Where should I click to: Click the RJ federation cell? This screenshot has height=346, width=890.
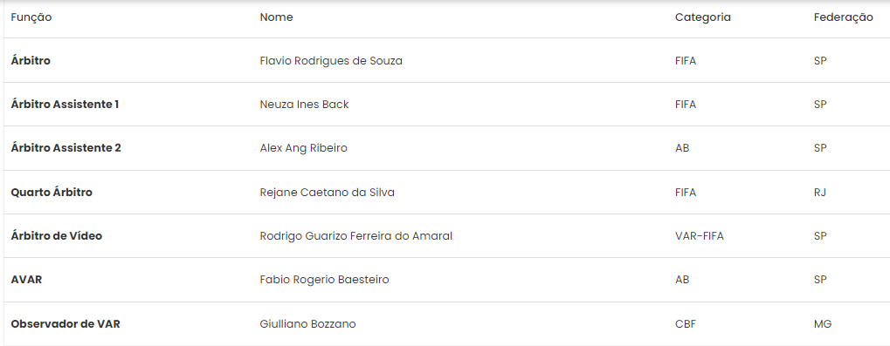pos(819,193)
